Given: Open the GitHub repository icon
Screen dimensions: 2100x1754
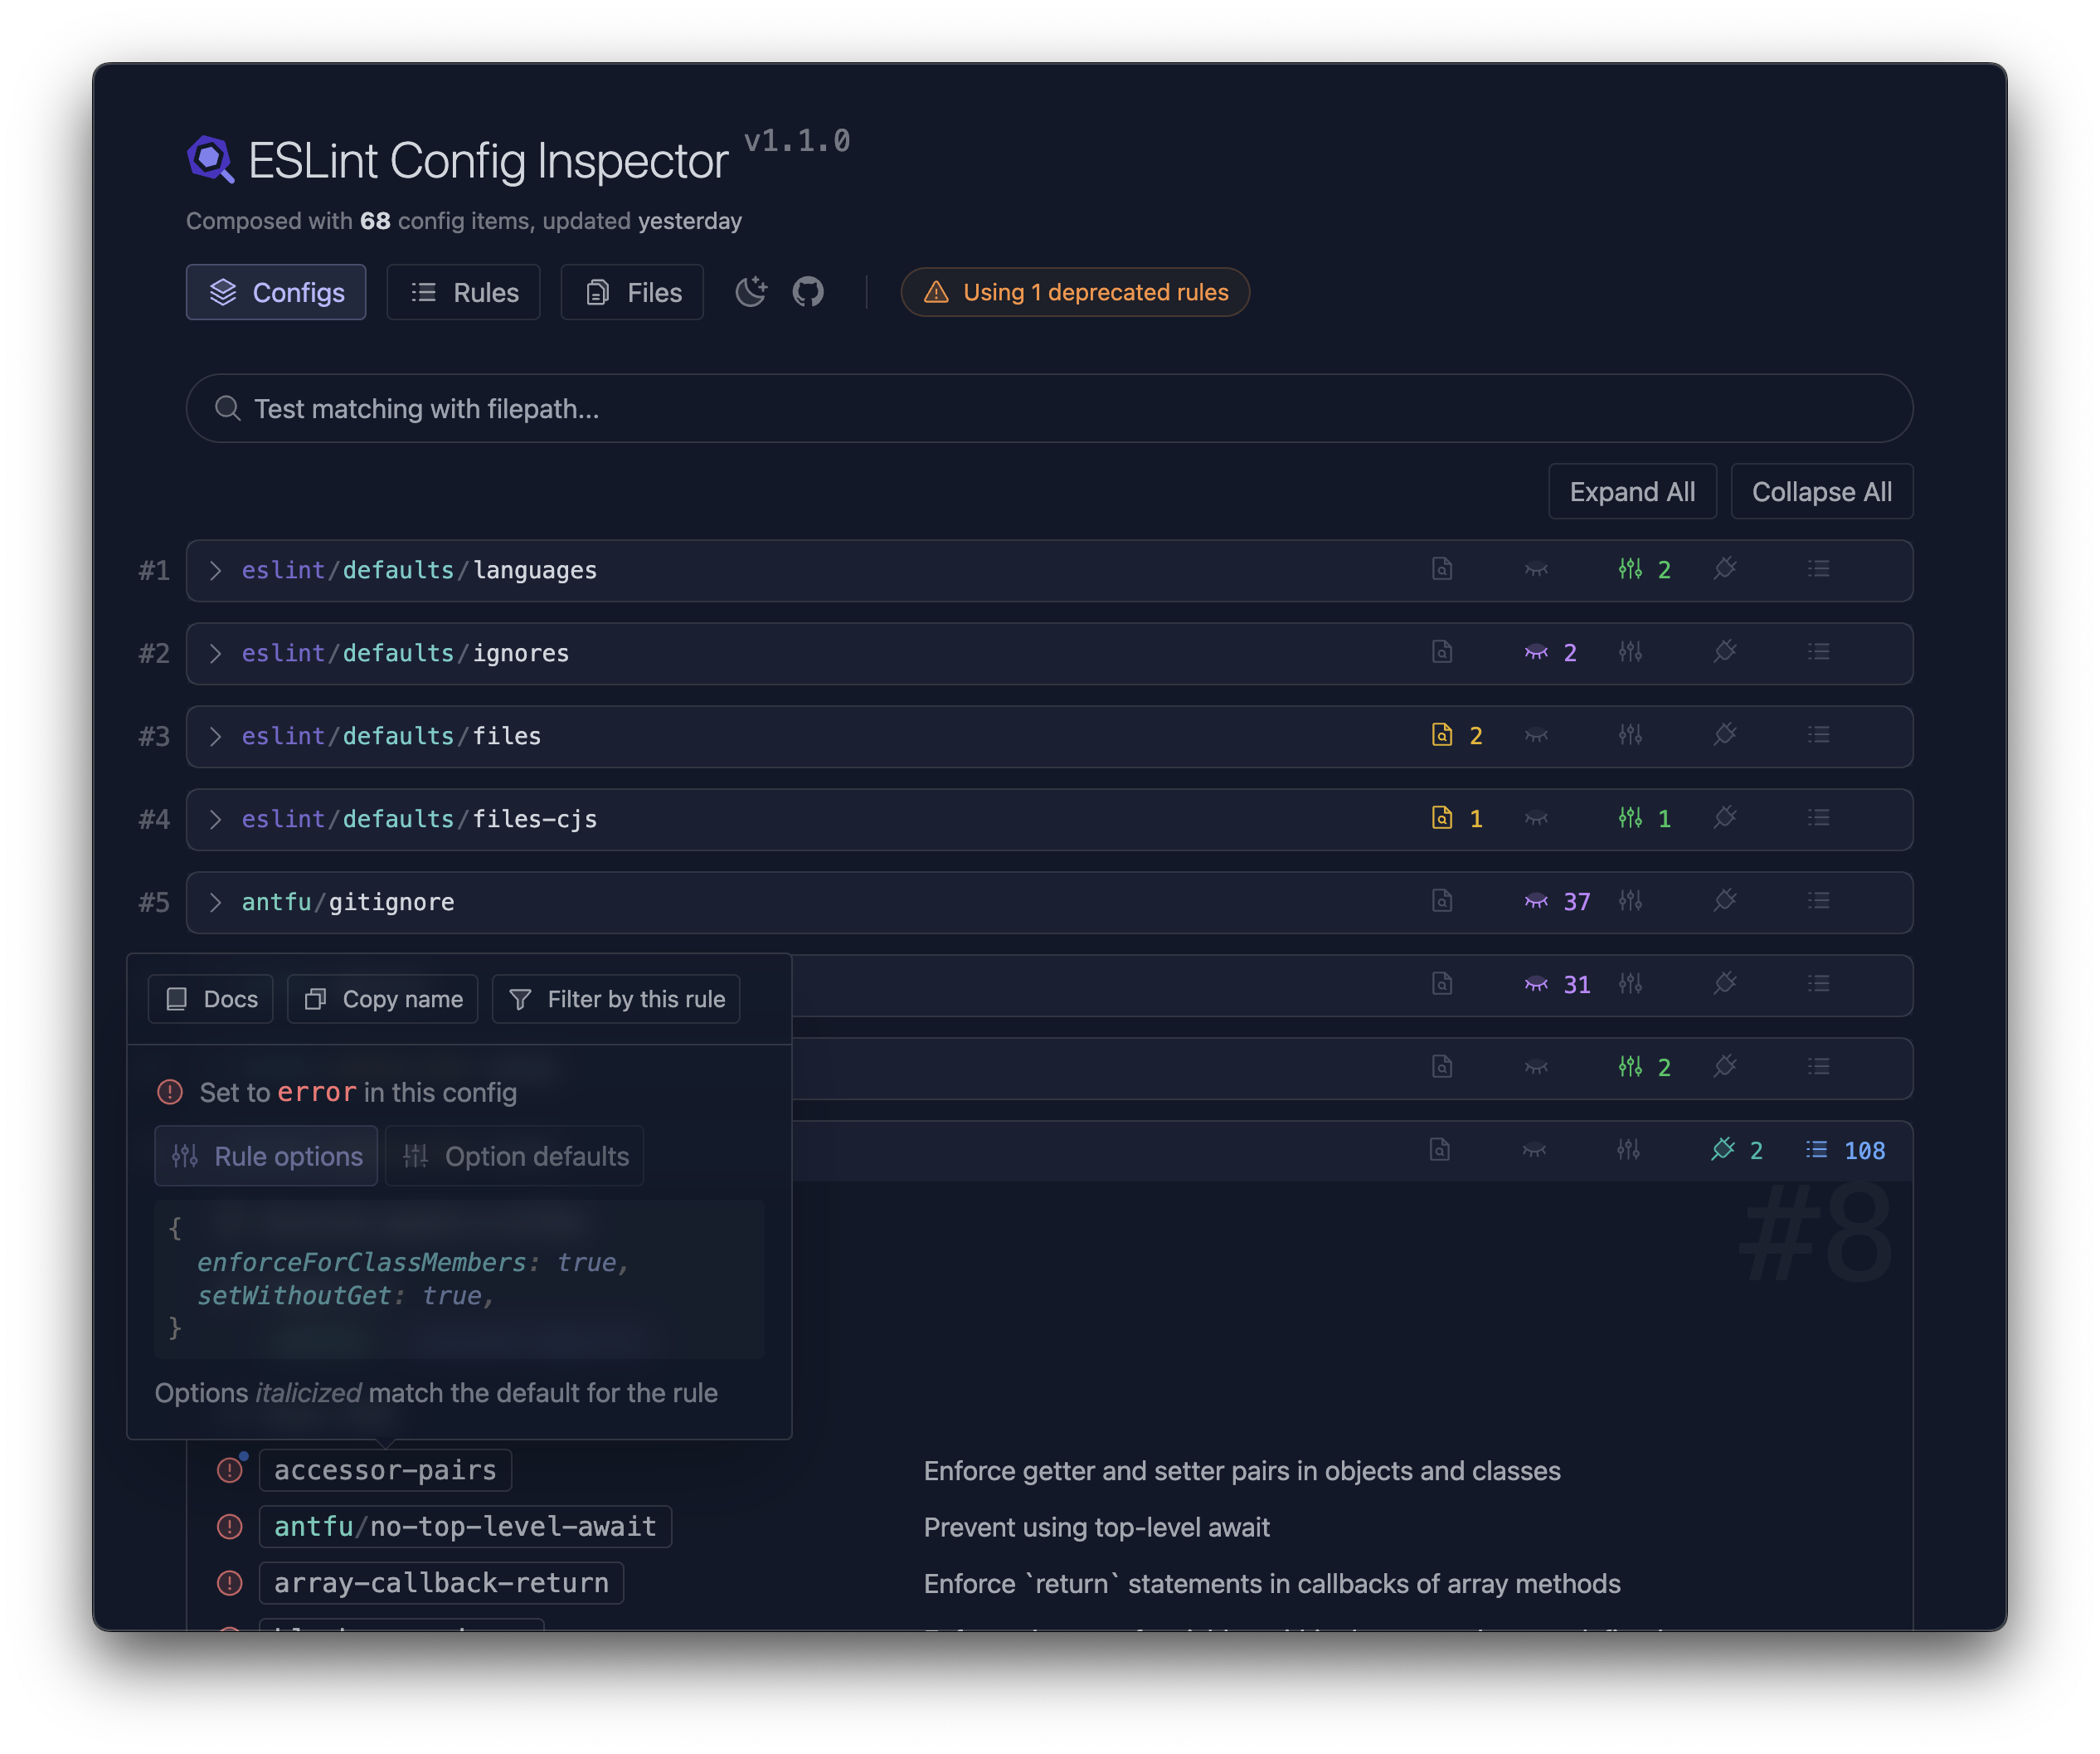Looking at the screenshot, I should click(x=808, y=292).
